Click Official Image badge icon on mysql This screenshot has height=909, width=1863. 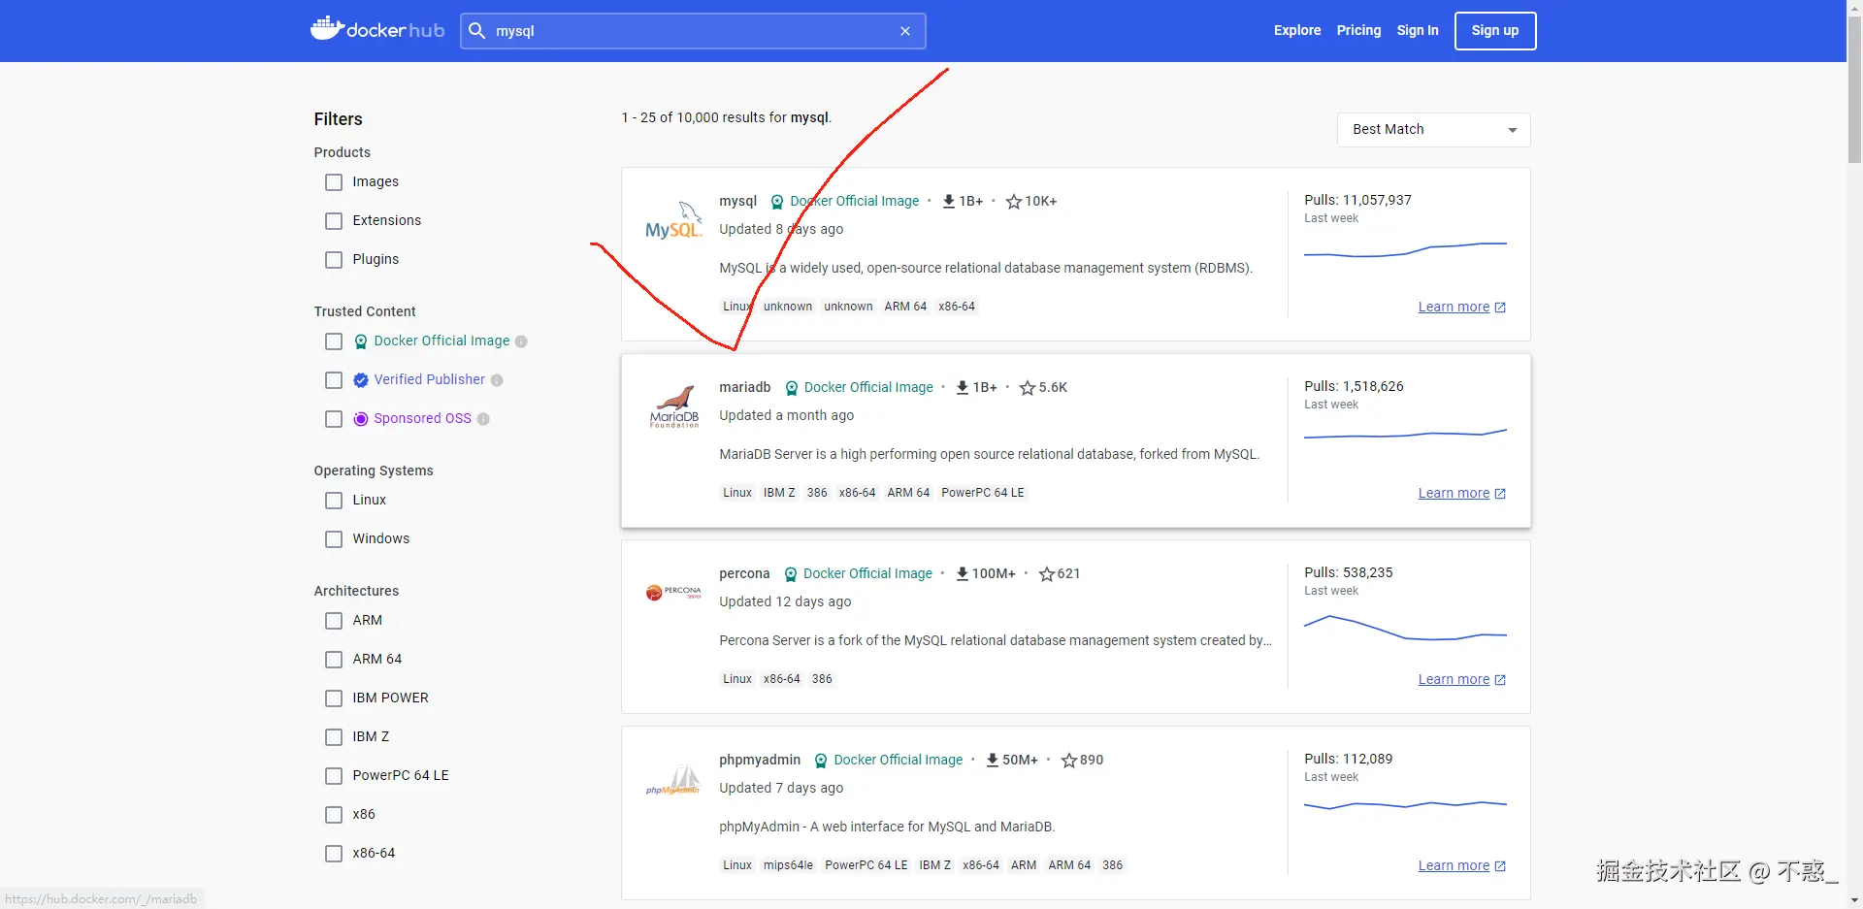point(777,202)
